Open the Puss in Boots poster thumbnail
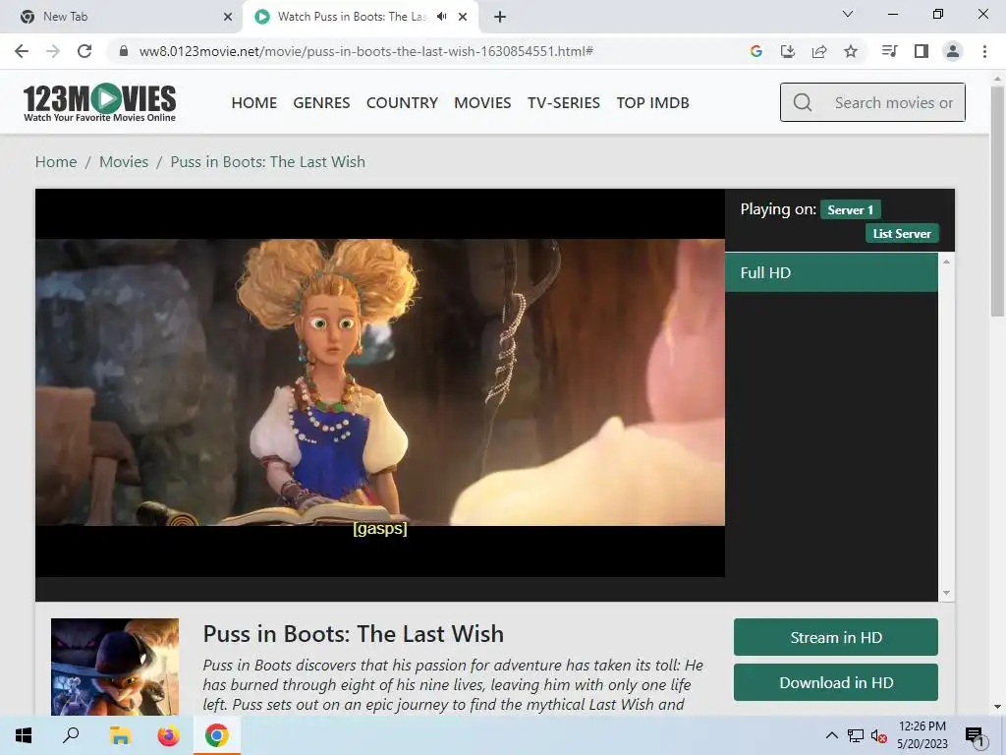1006x755 pixels. pos(115,668)
